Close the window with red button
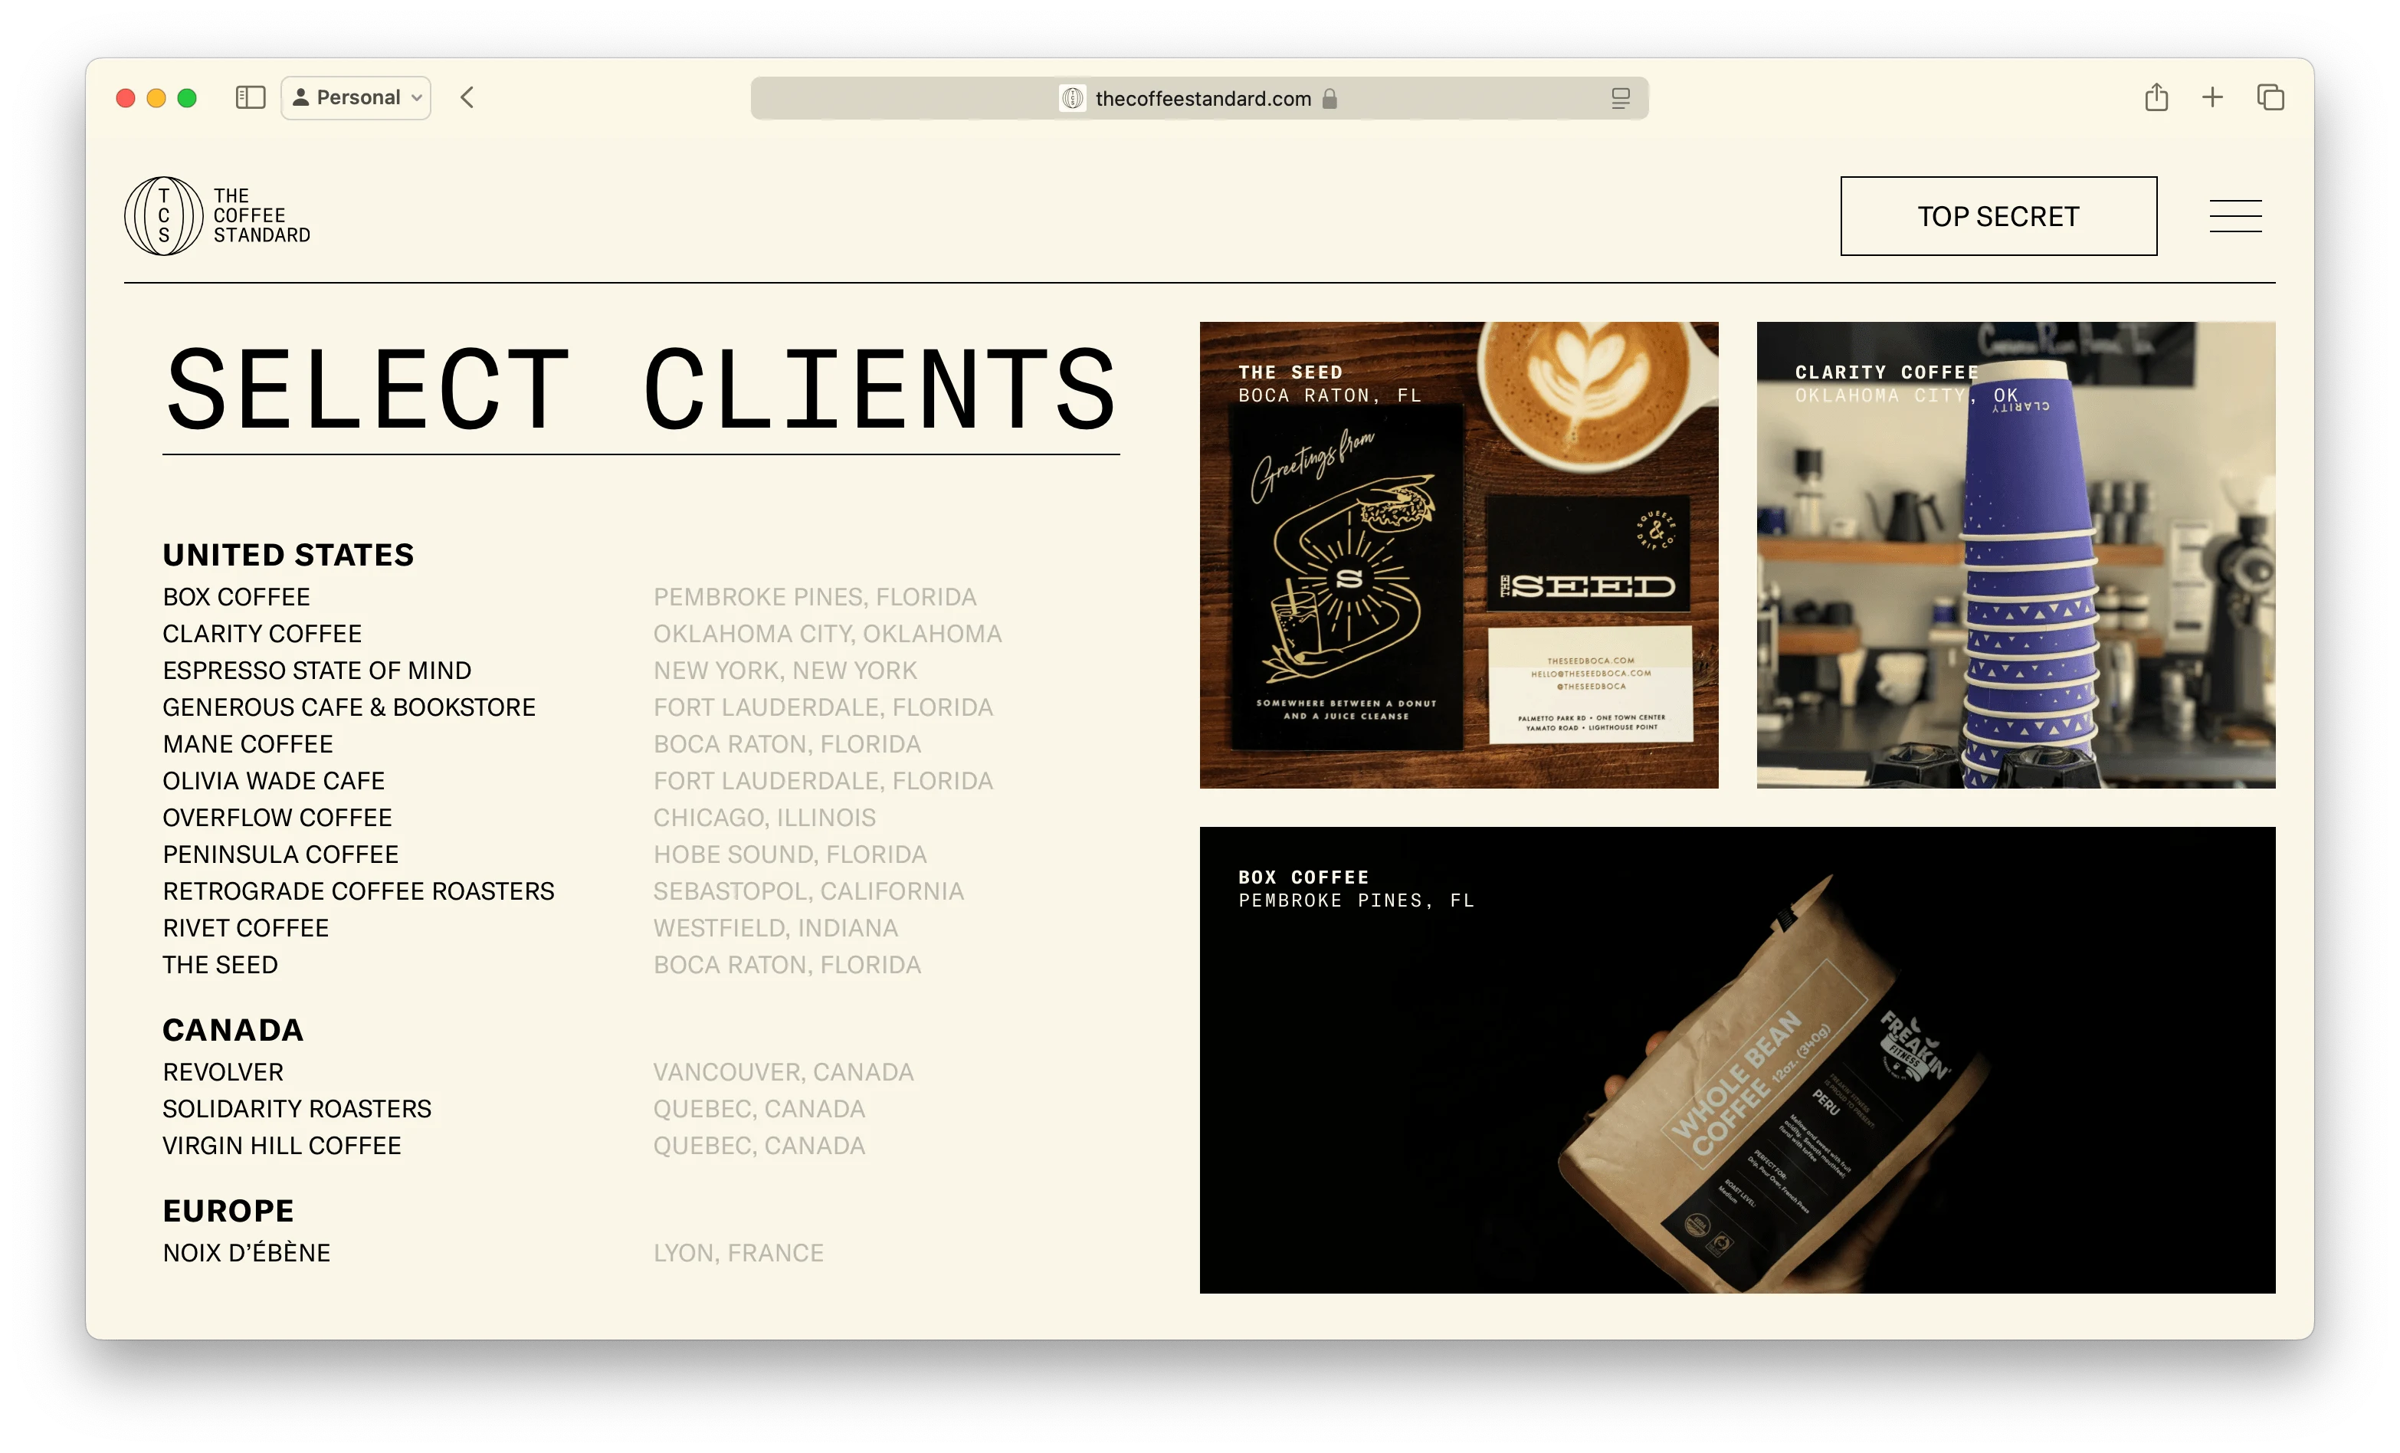Screen dimensions: 2400x1453 (x=126, y=97)
